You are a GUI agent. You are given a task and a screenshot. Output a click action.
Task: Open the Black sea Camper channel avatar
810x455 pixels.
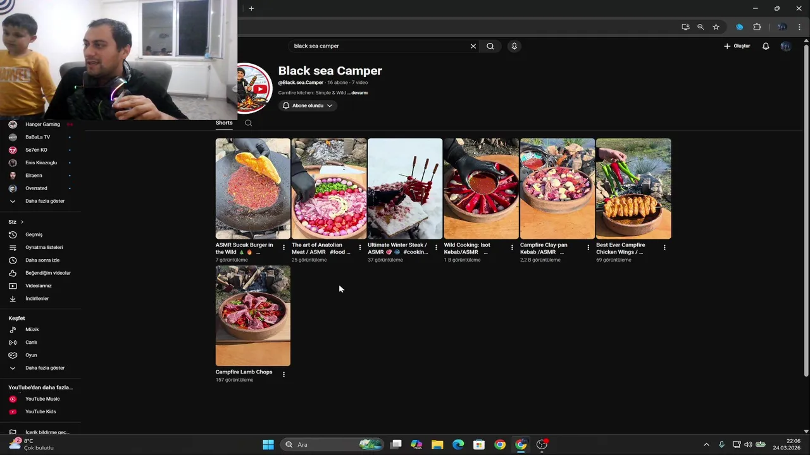point(254,88)
